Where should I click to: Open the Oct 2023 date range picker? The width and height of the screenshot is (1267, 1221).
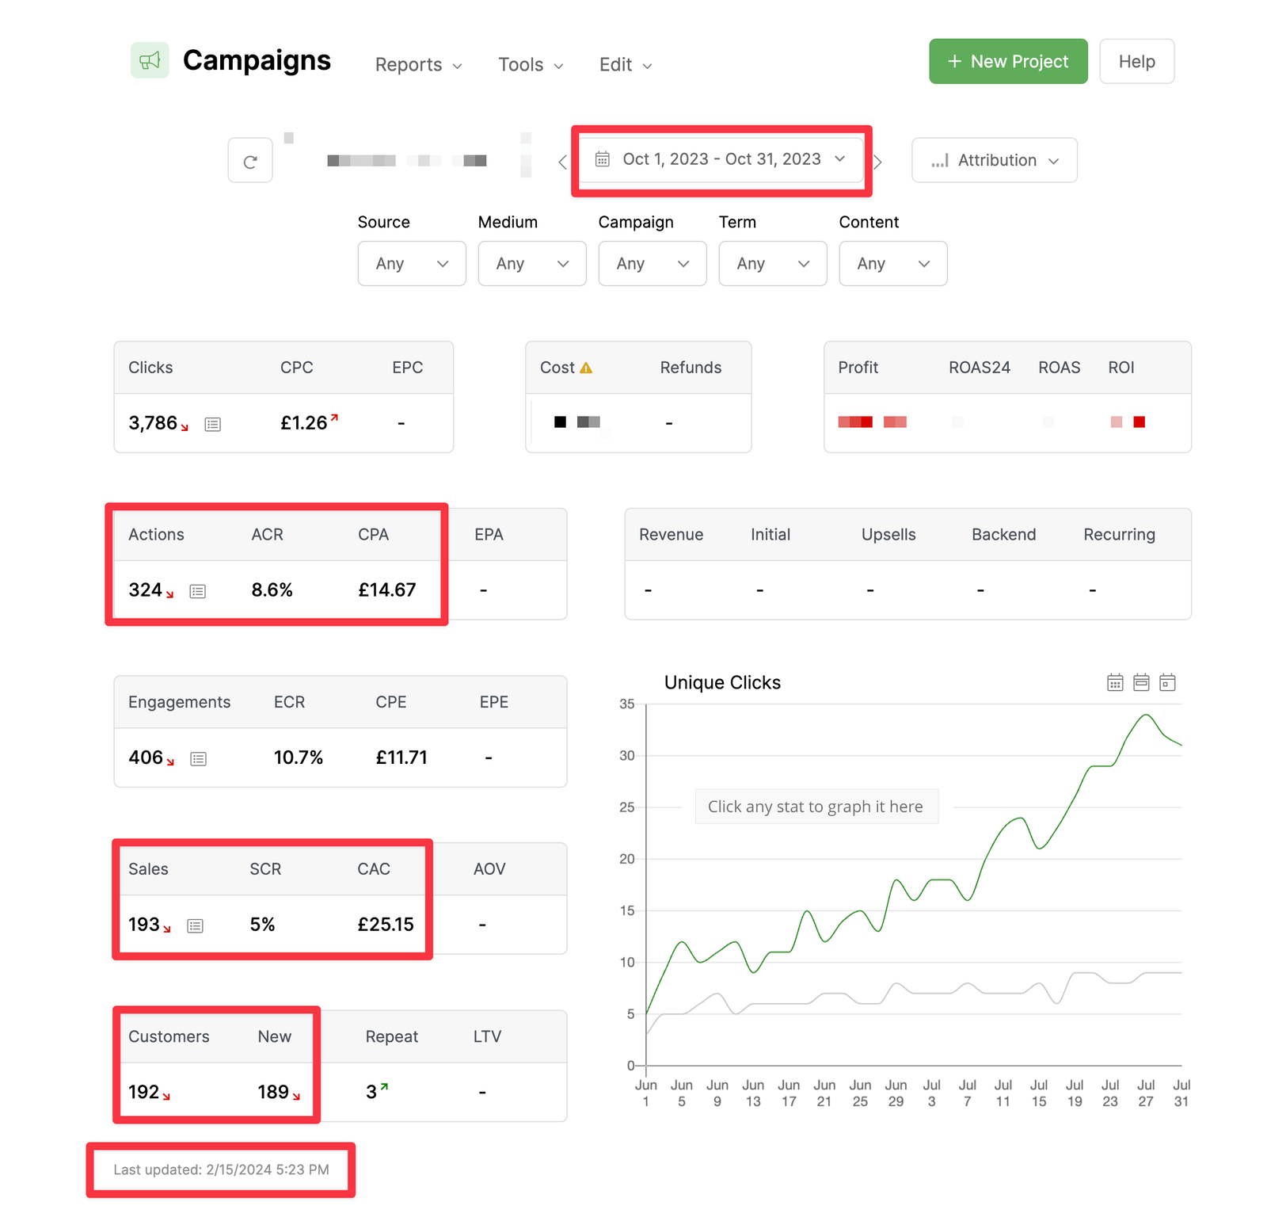tap(721, 159)
